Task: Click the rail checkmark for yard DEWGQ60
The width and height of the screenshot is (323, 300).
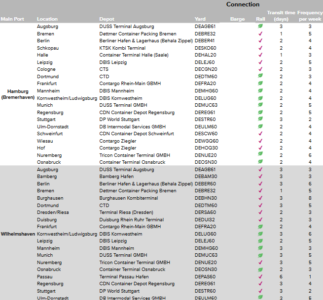Action: (260, 141)
